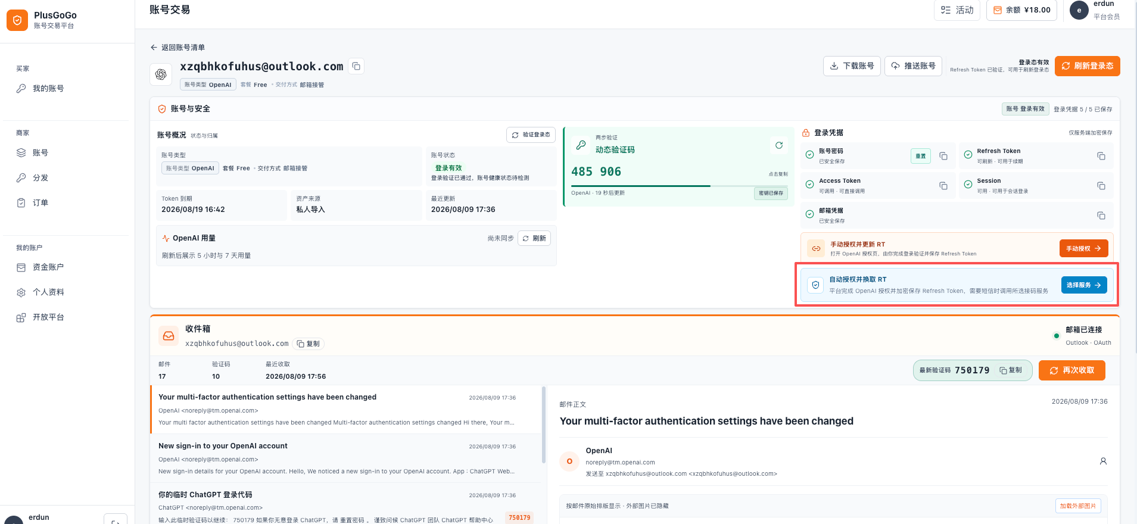Click the orange 刷新登录态 button
Screen dimensions: 1137x524
click(x=1088, y=66)
